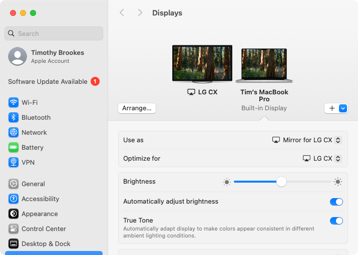358x255 pixels.
Task: Click the Accessibility sidebar icon
Action: pyautogui.click(x=14, y=199)
